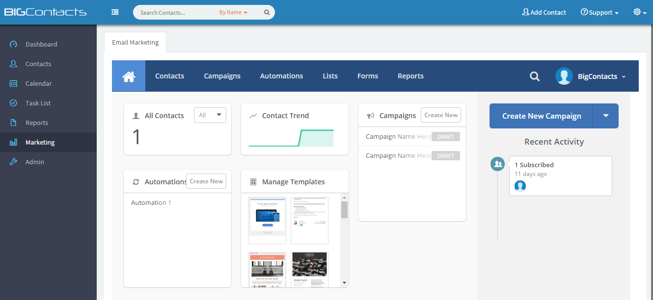Expand the All contacts filter dropdown
Screen dimensions: 653x300
(x=210, y=115)
